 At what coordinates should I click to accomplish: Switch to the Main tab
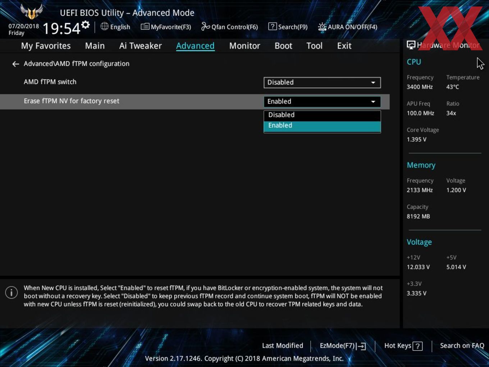click(x=95, y=46)
